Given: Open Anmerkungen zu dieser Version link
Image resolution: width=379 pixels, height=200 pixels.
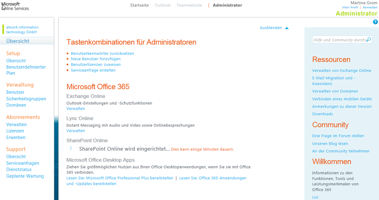Looking at the screenshot, I should (342, 106).
